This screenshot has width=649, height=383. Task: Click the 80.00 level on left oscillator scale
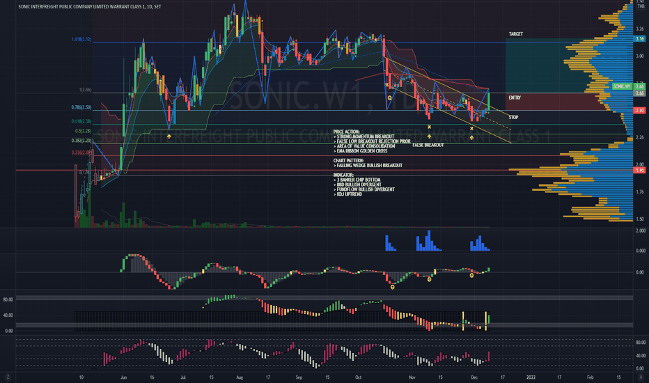point(8,299)
